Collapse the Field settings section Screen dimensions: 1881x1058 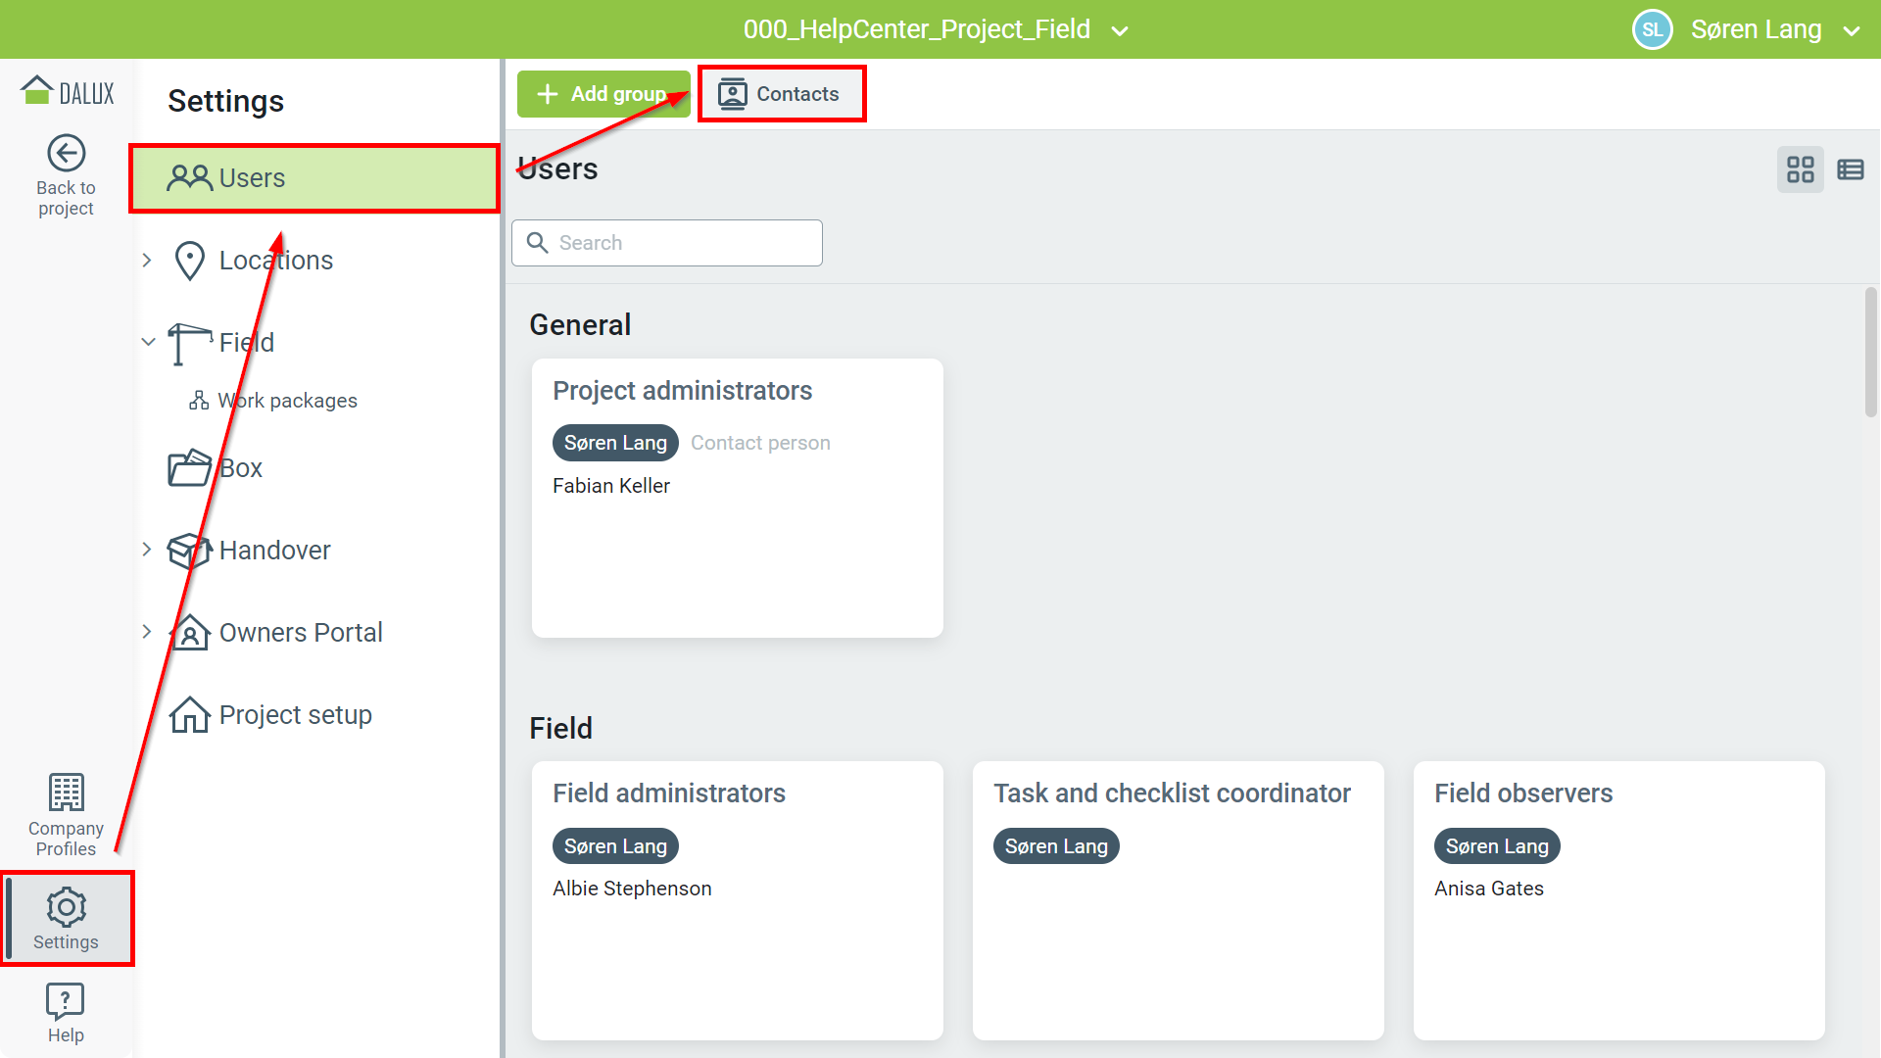(148, 342)
